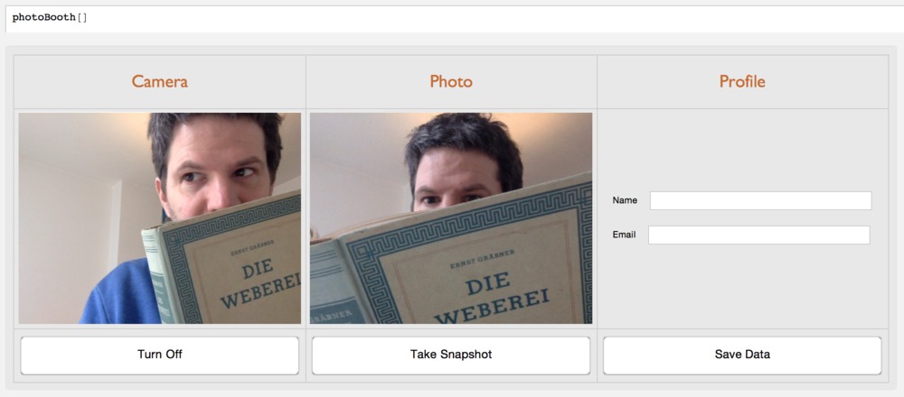The width and height of the screenshot is (904, 397).
Task: Click the Take Snapshot button
Action: coord(451,355)
